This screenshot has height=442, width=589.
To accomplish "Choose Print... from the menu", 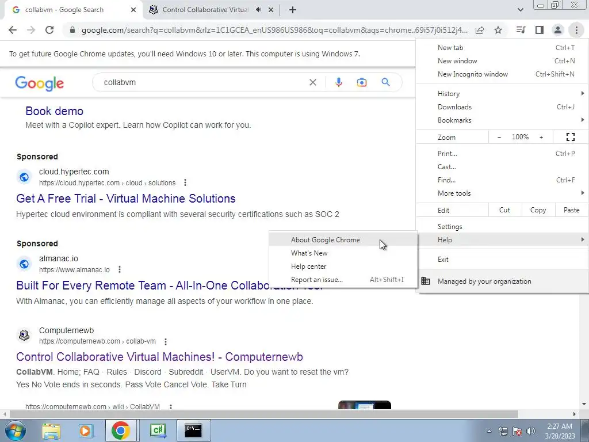I will pos(502,153).
